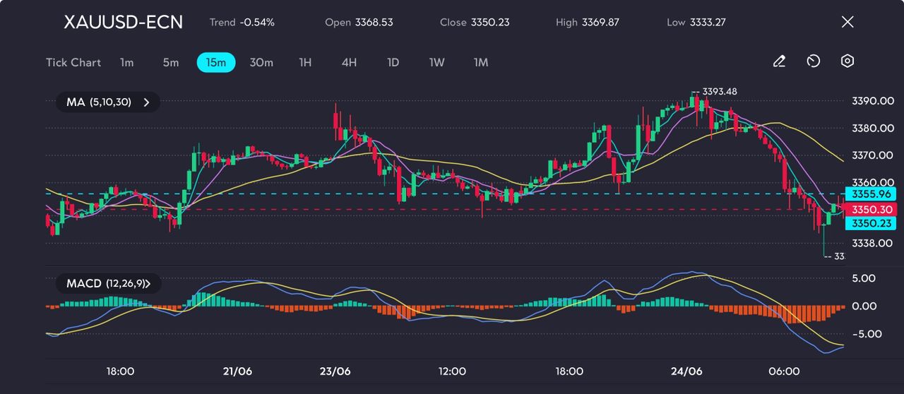Switch to the 1D daily timeframe
904x394 pixels.
pyautogui.click(x=393, y=63)
